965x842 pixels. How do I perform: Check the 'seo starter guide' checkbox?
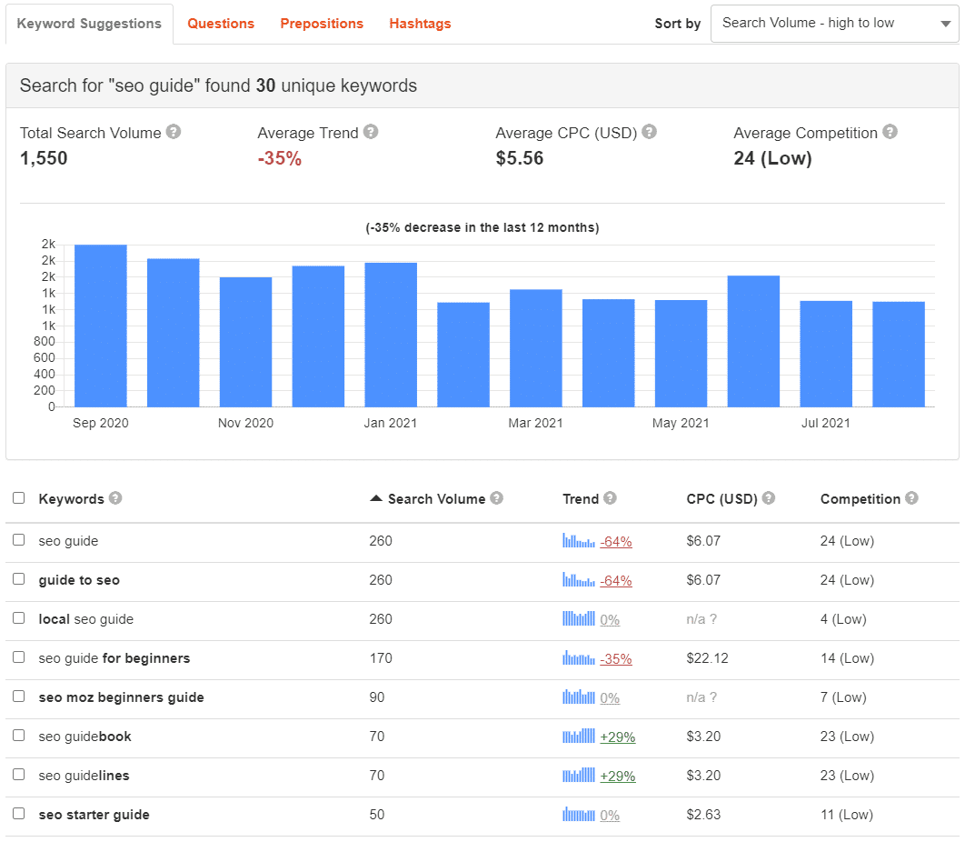click(x=19, y=814)
